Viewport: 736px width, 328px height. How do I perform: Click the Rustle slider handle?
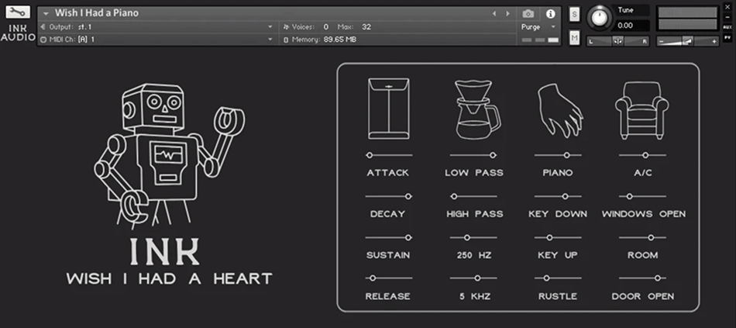point(546,278)
